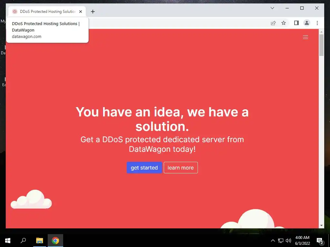Bookmark this page with the star icon
The image size is (330, 247).
coord(284,23)
